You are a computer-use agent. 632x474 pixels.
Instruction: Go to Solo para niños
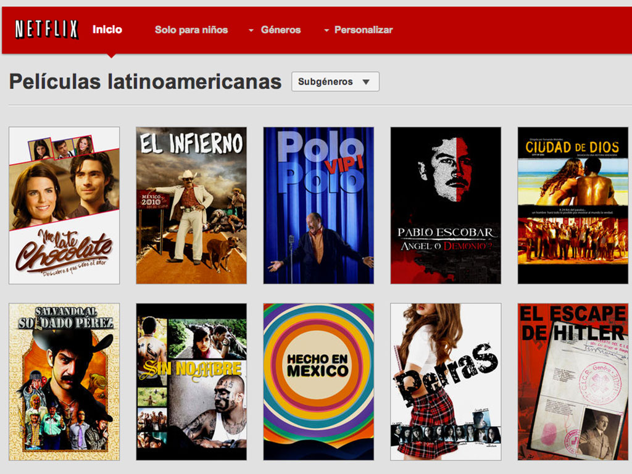coord(191,30)
